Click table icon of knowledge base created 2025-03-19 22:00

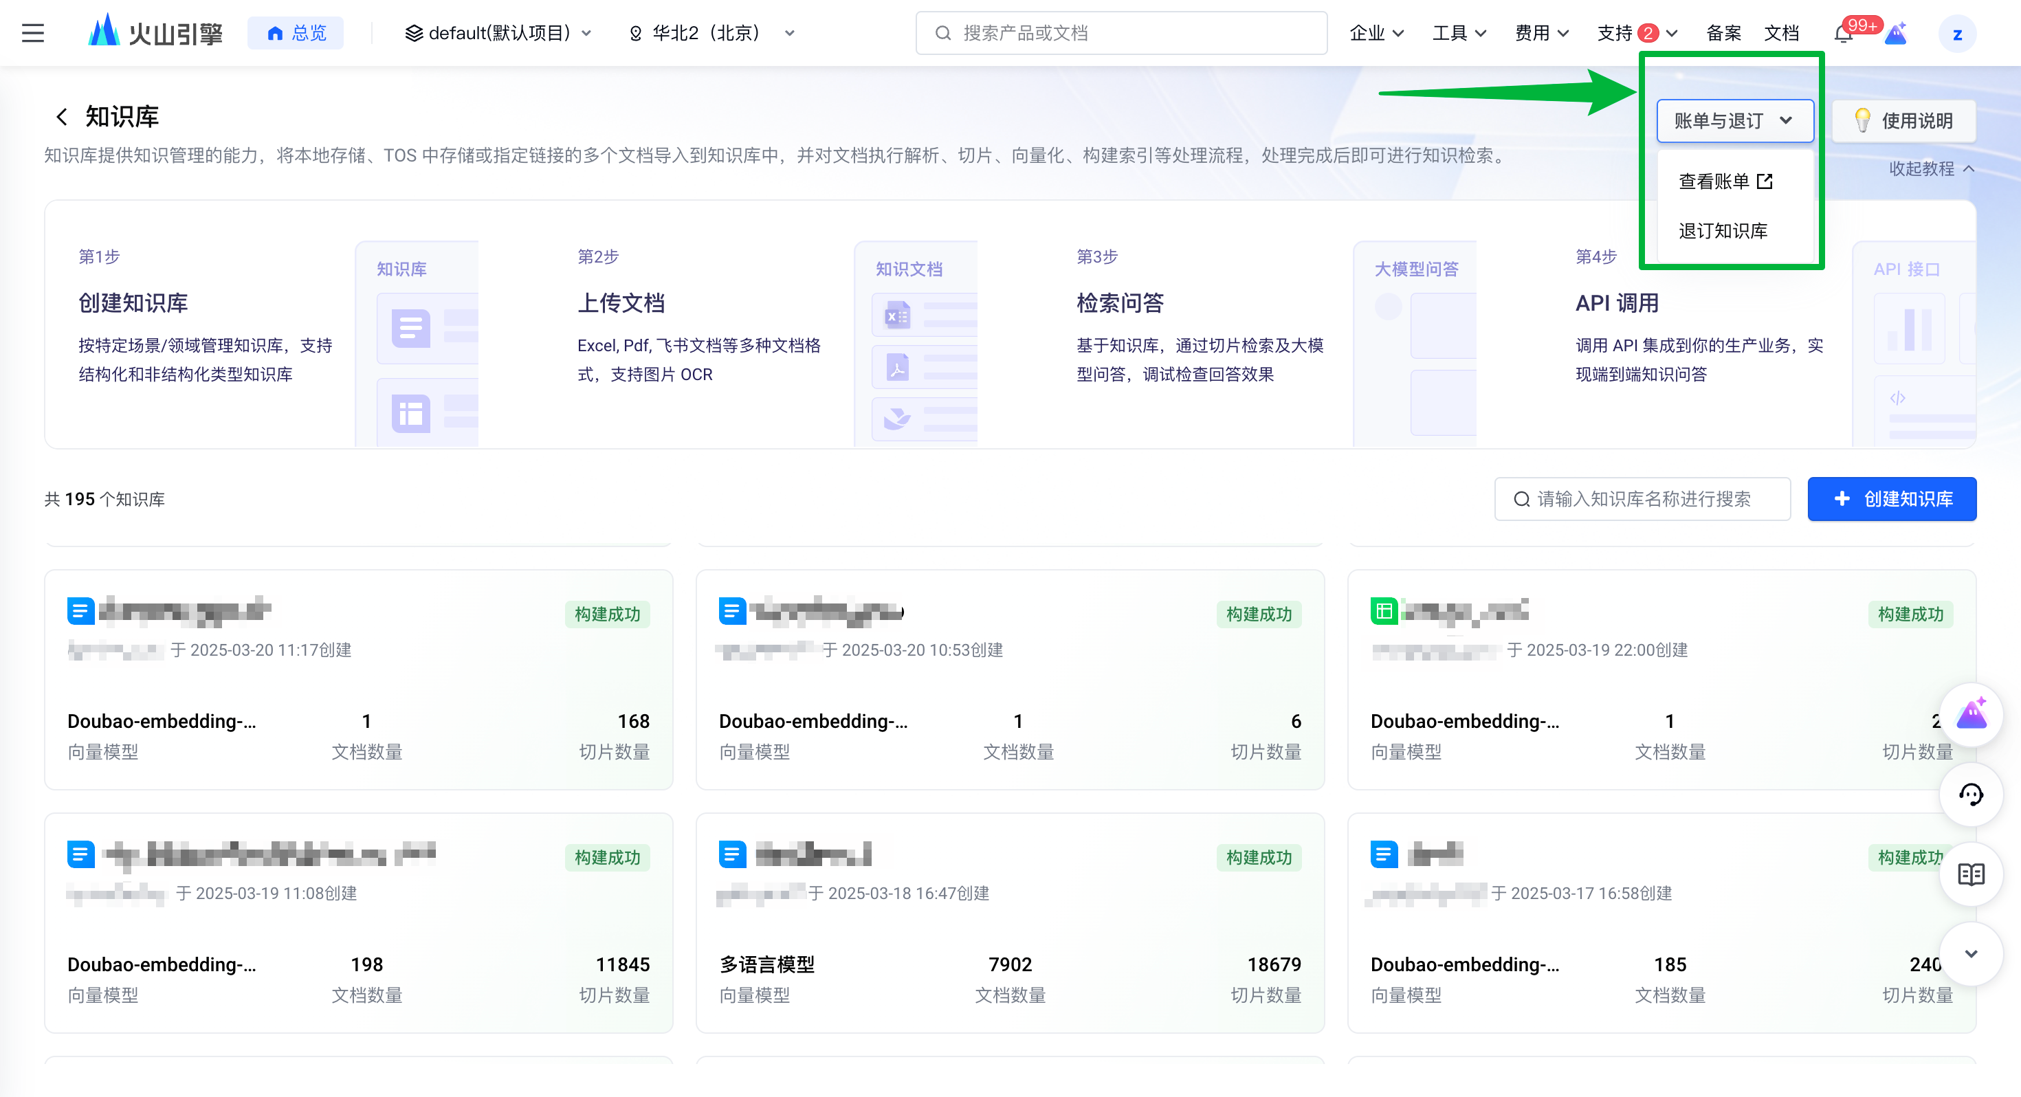click(x=1384, y=610)
